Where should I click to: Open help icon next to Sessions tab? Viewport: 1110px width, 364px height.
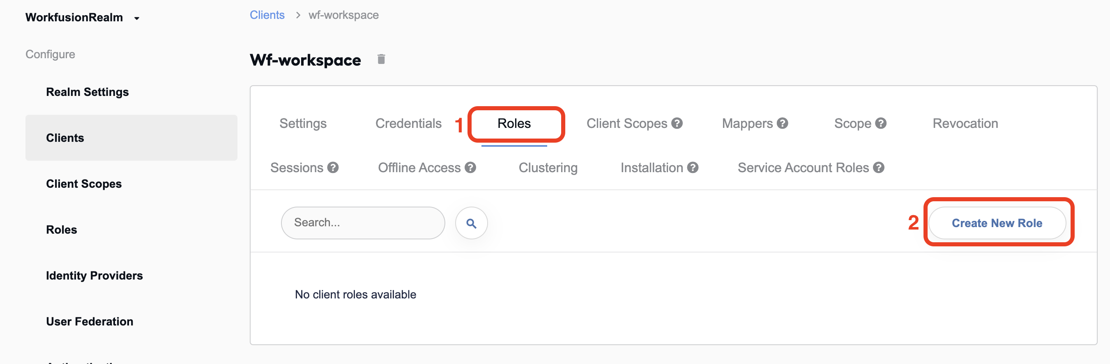[x=333, y=168]
